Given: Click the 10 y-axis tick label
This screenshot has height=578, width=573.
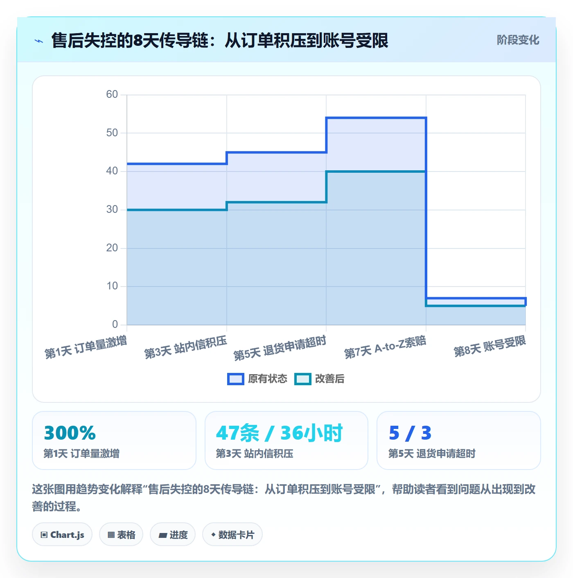Looking at the screenshot, I should point(112,286).
